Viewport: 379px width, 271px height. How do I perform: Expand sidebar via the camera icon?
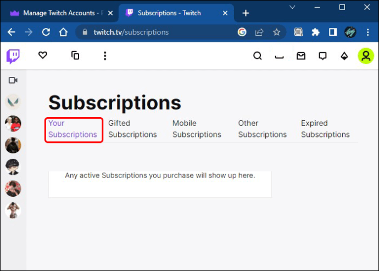pyautogui.click(x=13, y=80)
